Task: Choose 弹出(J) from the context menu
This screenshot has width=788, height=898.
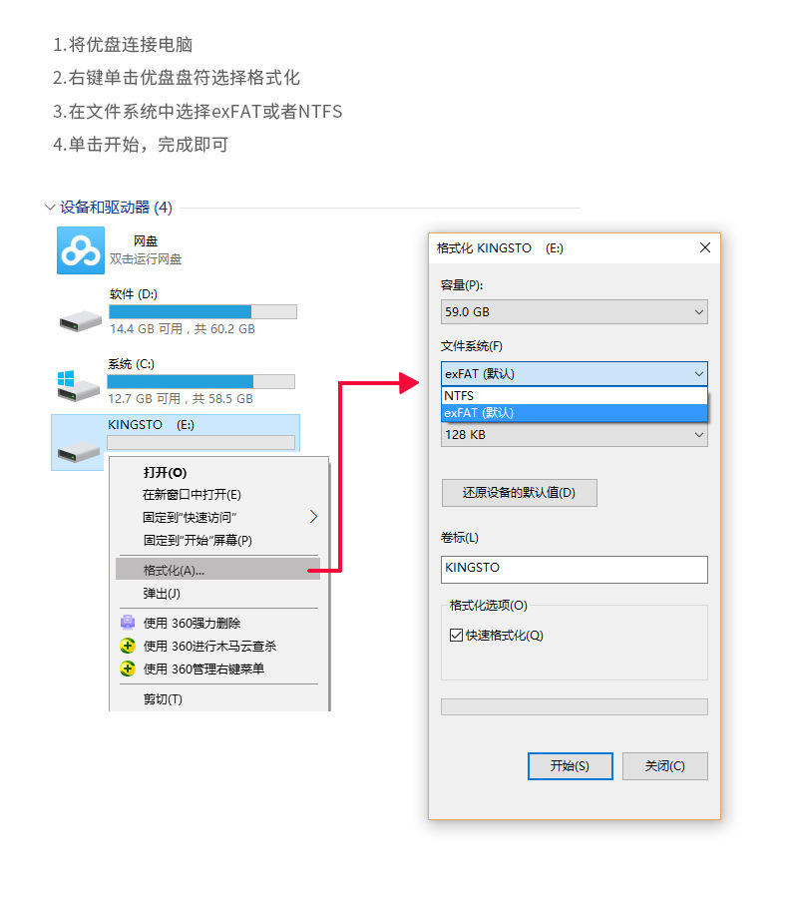Action: (x=217, y=594)
